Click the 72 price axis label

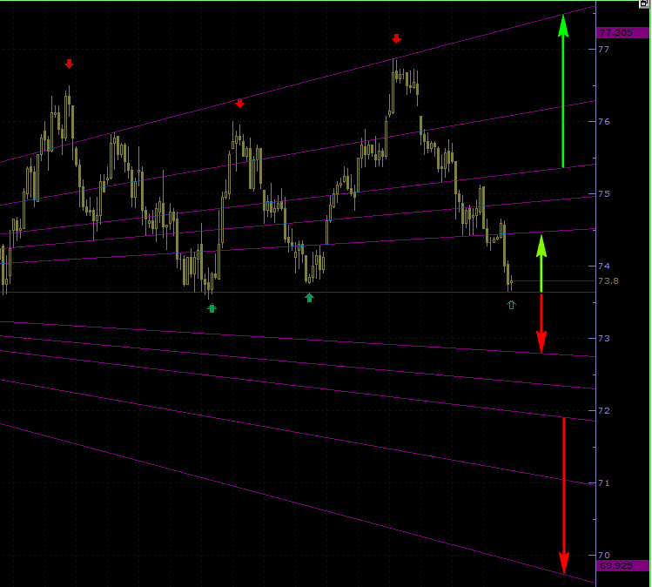pos(604,410)
